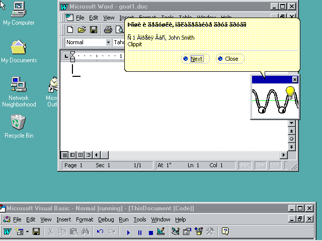
Task: Open Object Browser icon in Visual Basic toolbar
Action: pos(199,231)
